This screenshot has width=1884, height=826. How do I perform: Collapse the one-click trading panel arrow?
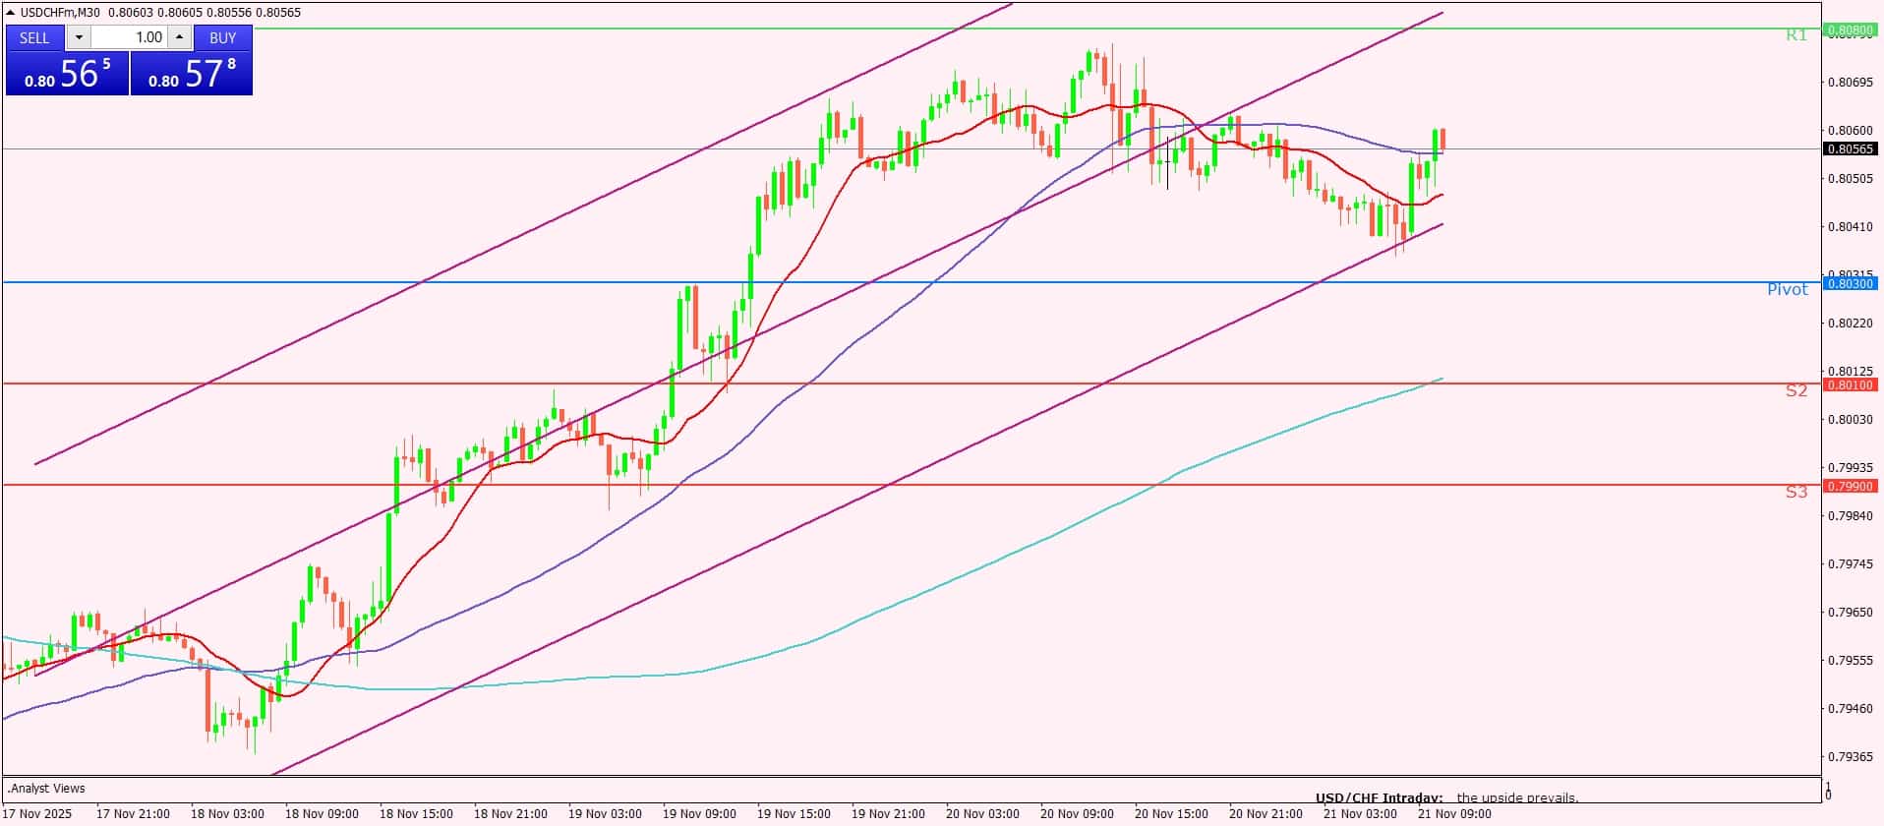click(x=11, y=12)
